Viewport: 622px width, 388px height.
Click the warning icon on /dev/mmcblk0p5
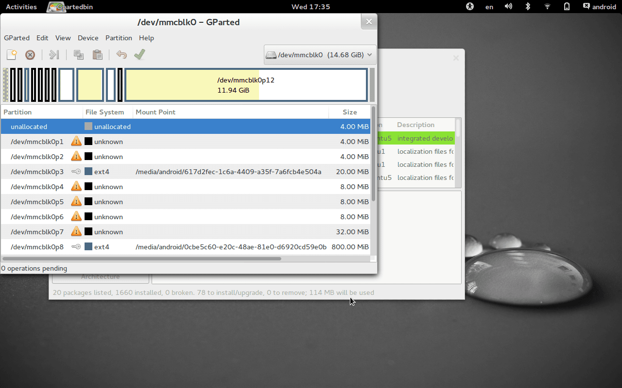[76, 201]
